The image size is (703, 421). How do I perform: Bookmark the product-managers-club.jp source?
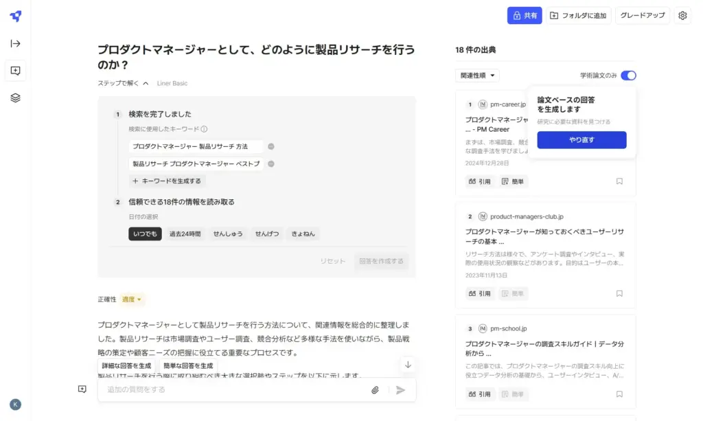coord(619,293)
